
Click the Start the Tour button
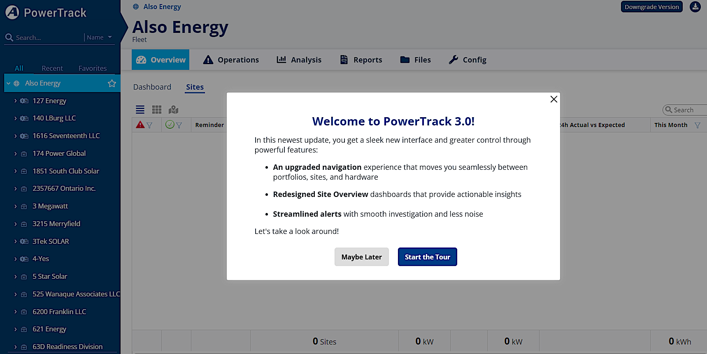[x=428, y=257]
